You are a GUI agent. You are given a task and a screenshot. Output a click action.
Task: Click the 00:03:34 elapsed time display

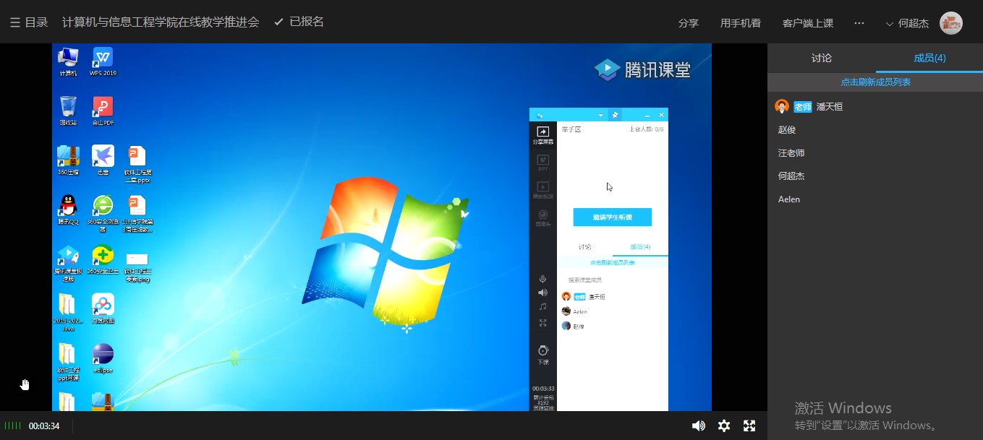point(44,426)
